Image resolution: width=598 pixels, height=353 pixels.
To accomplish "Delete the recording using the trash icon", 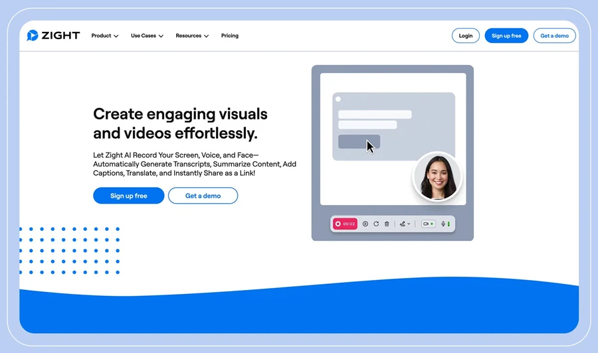I will click(x=387, y=224).
